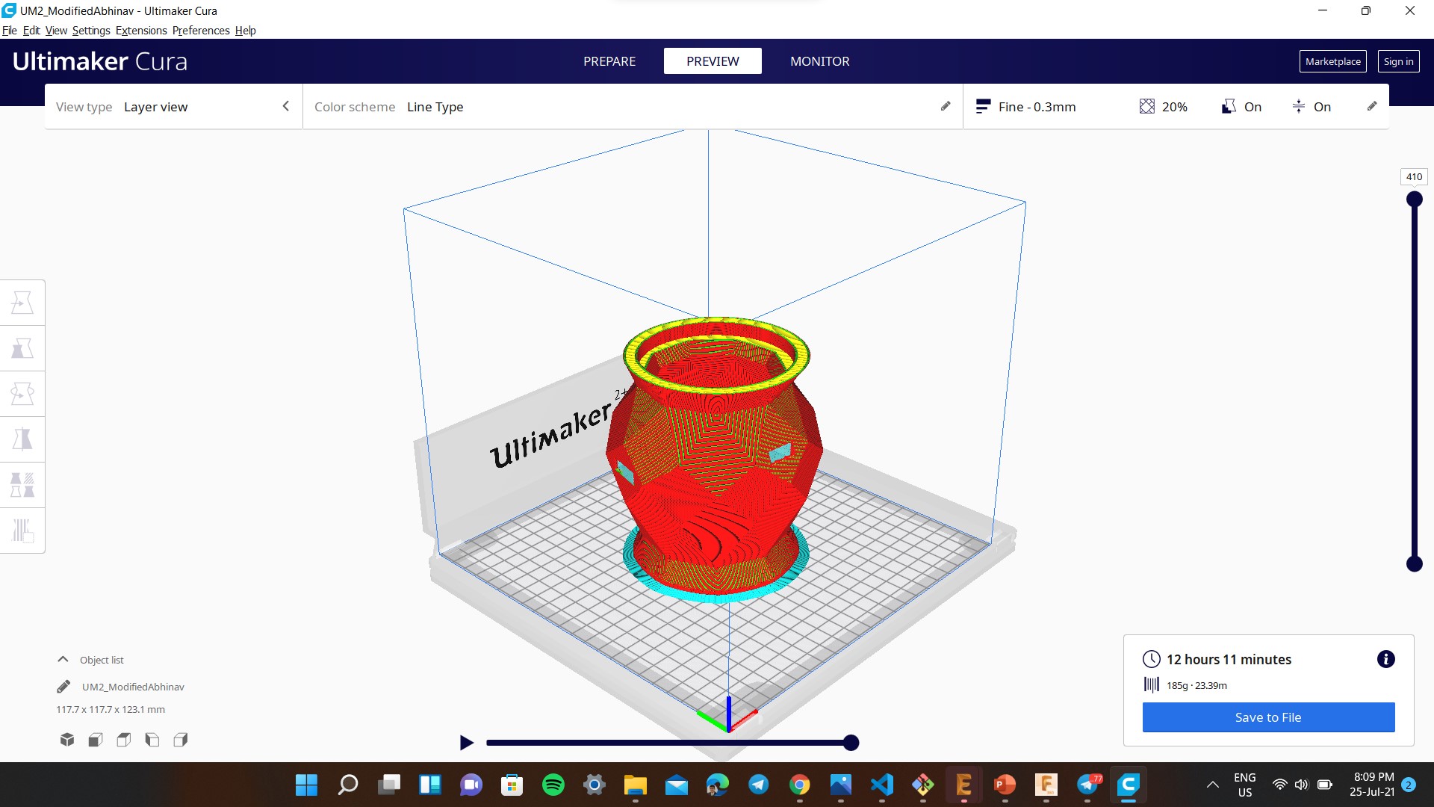Click the 117.7 x 117.7 x 123.1 mm dimensions

tap(111, 709)
